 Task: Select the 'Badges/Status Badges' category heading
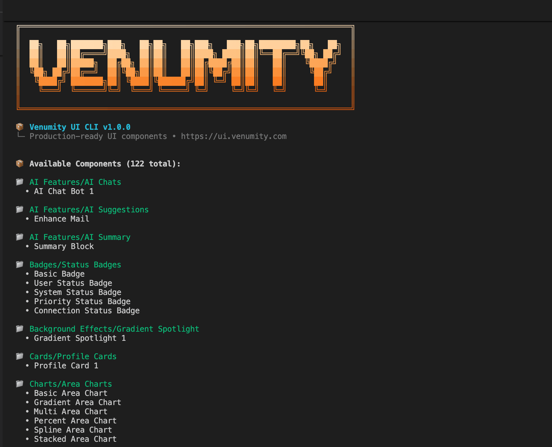(75, 265)
